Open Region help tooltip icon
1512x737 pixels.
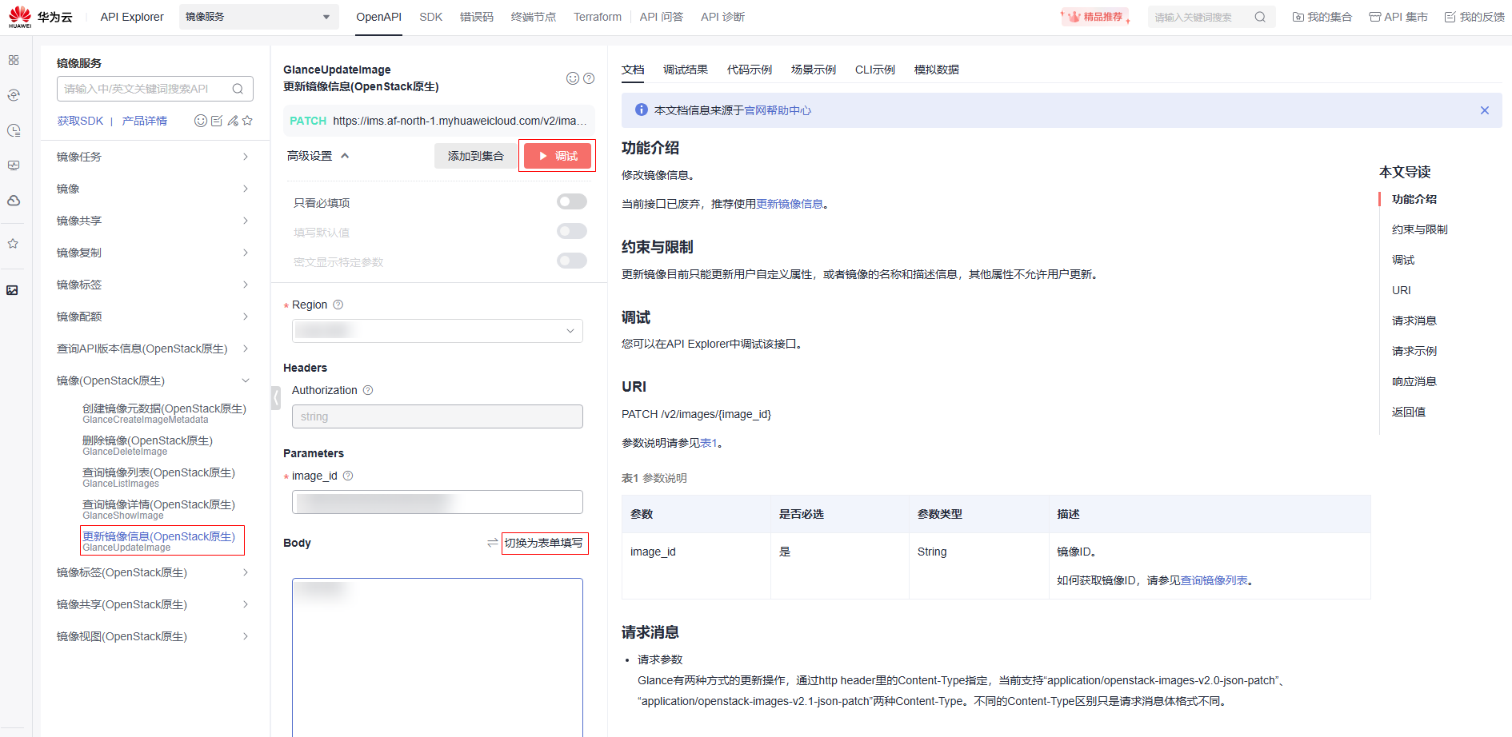(x=338, y=305)
